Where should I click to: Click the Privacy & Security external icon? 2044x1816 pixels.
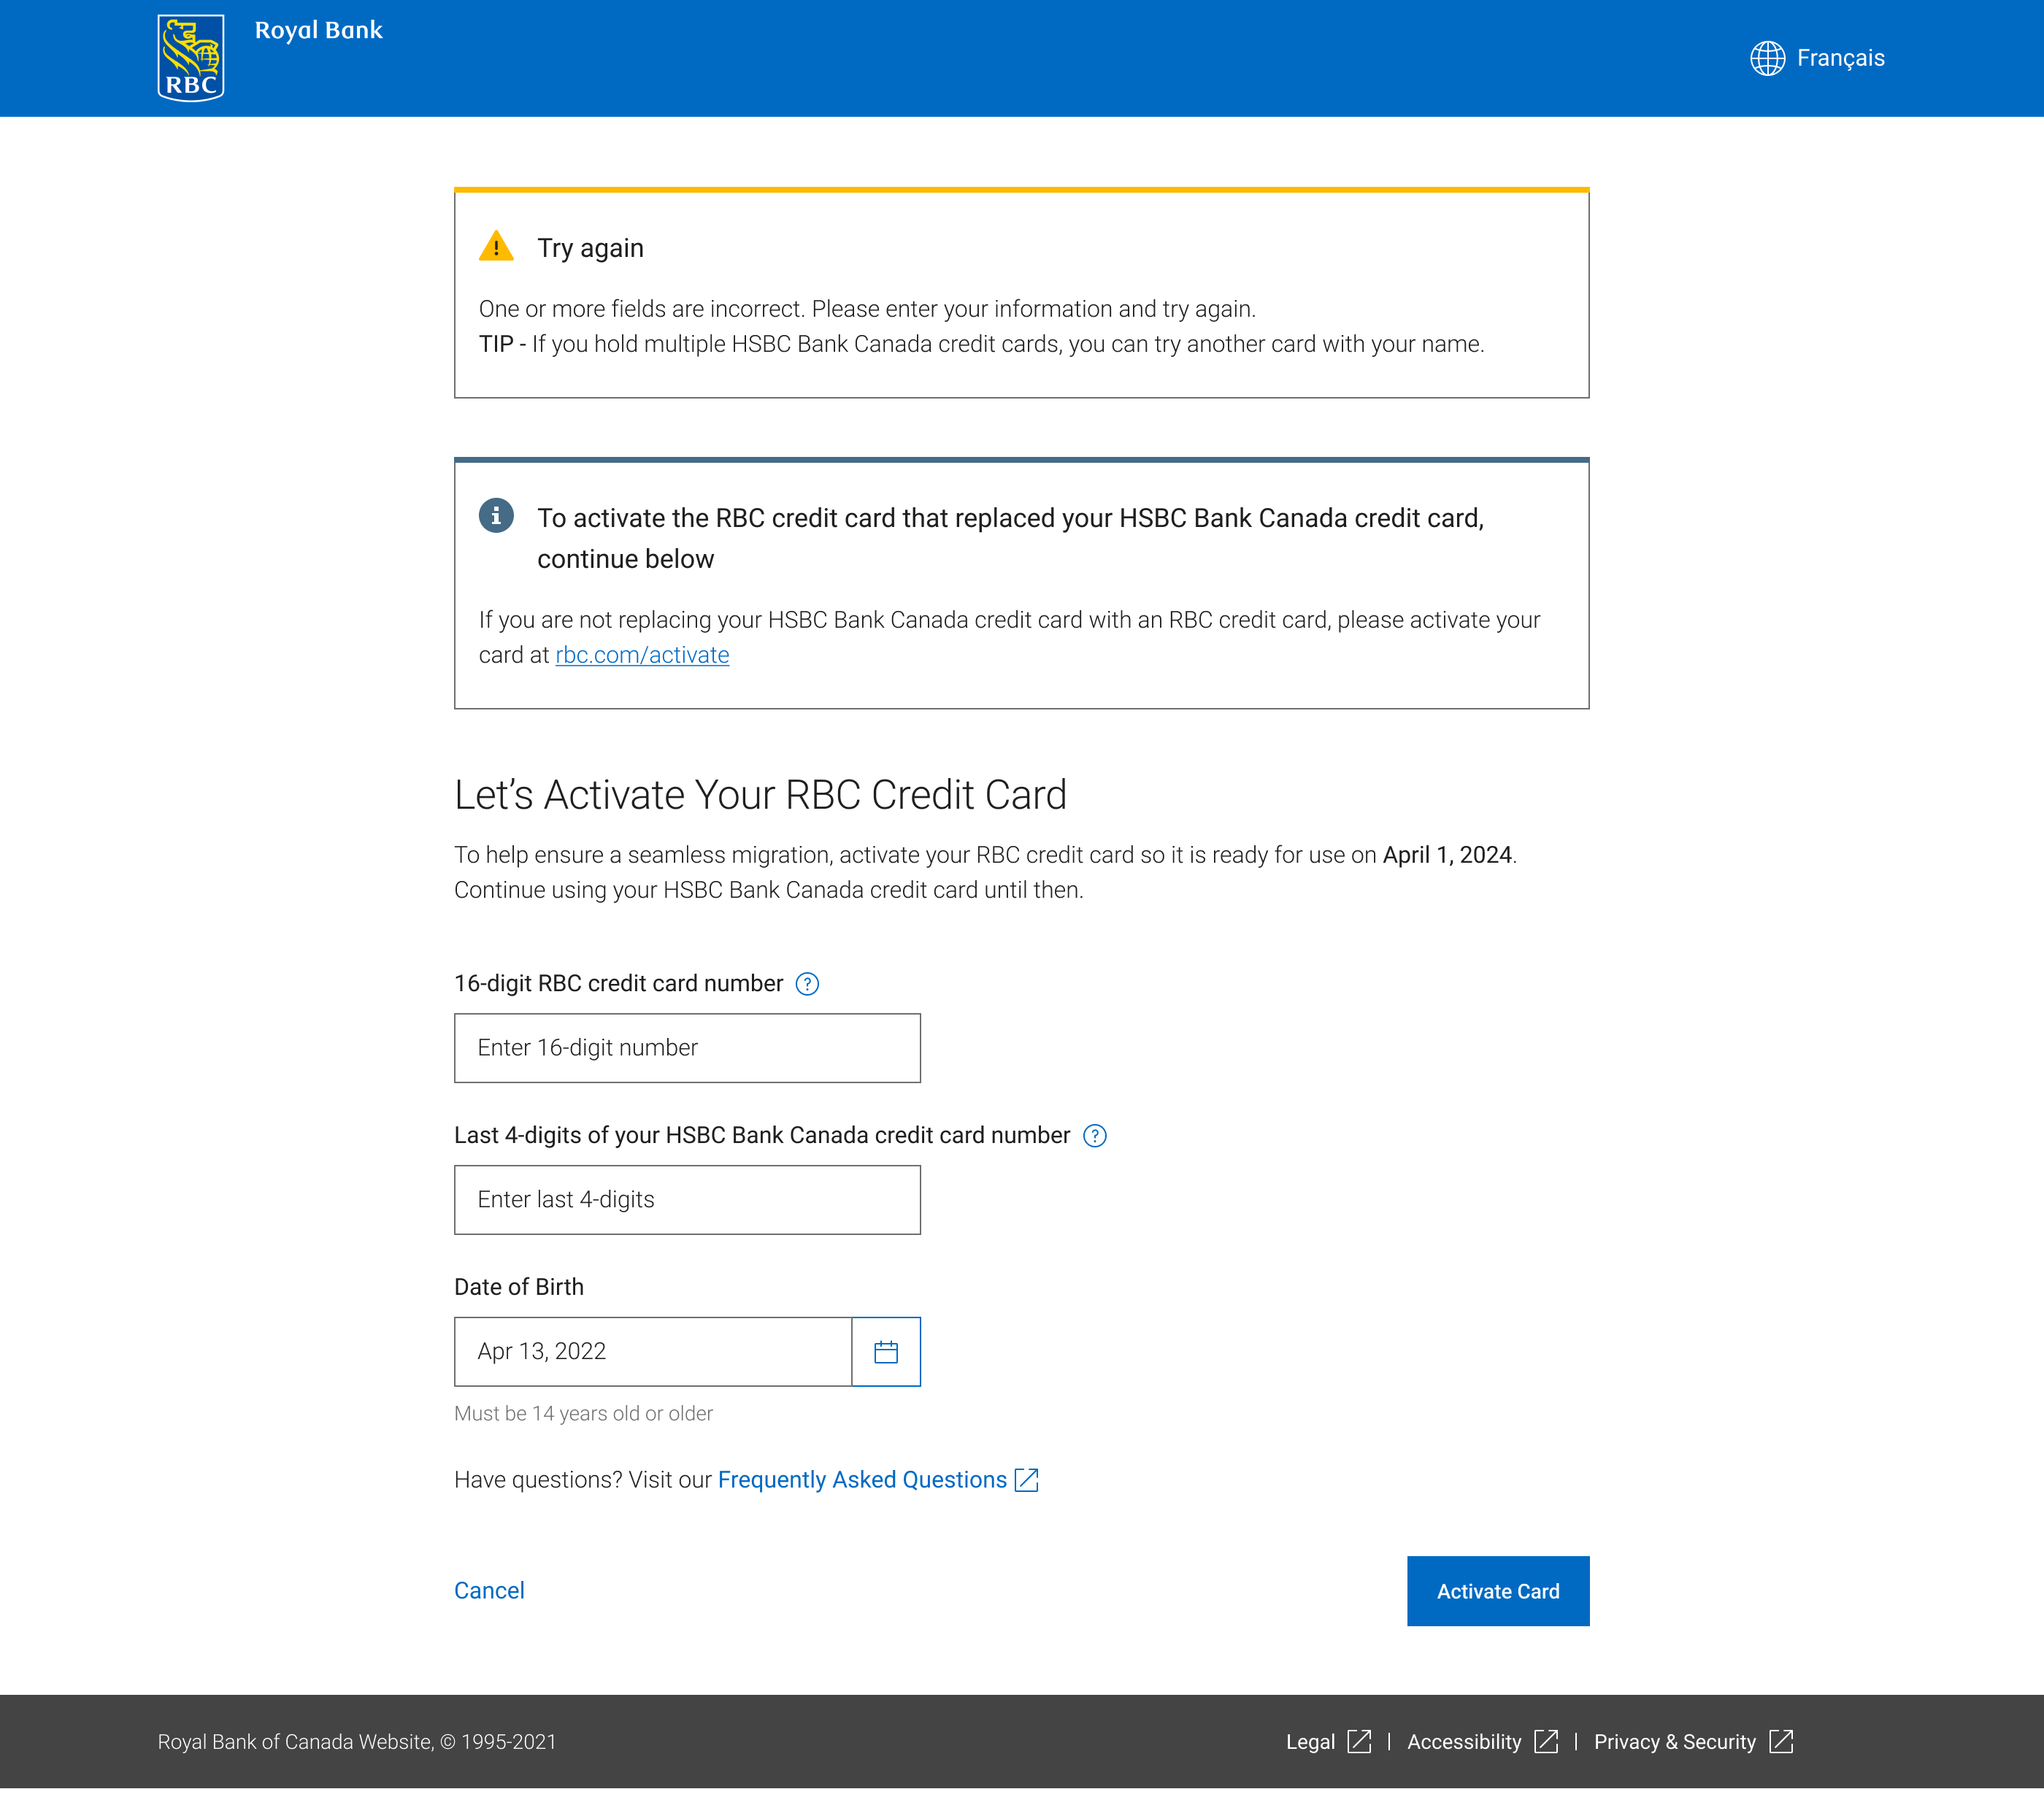tap(1781, 1742)
